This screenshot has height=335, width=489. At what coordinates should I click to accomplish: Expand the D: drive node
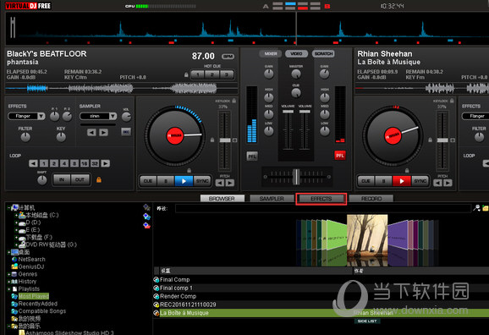16,222
